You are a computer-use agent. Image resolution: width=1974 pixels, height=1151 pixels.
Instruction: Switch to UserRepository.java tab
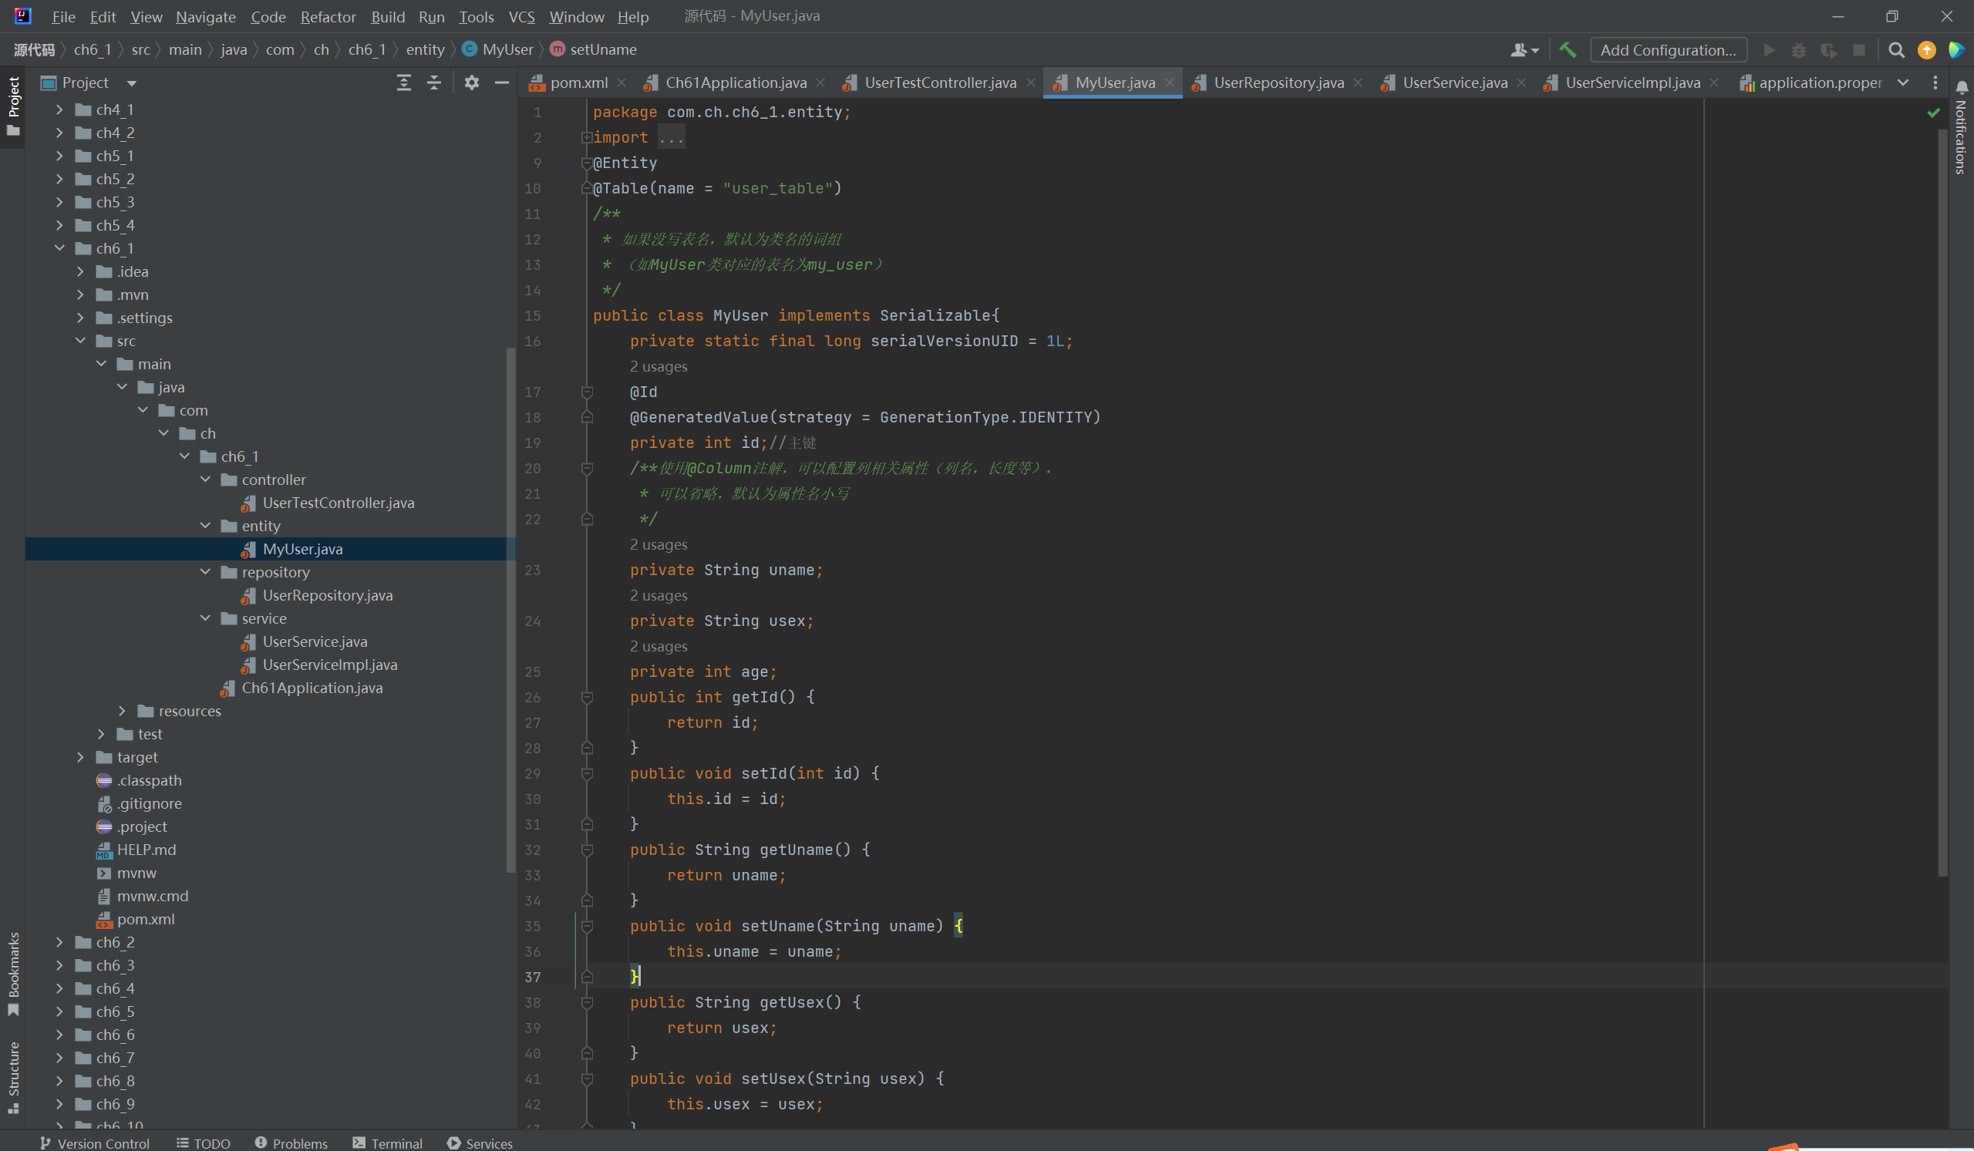(x=1278, y=82)
